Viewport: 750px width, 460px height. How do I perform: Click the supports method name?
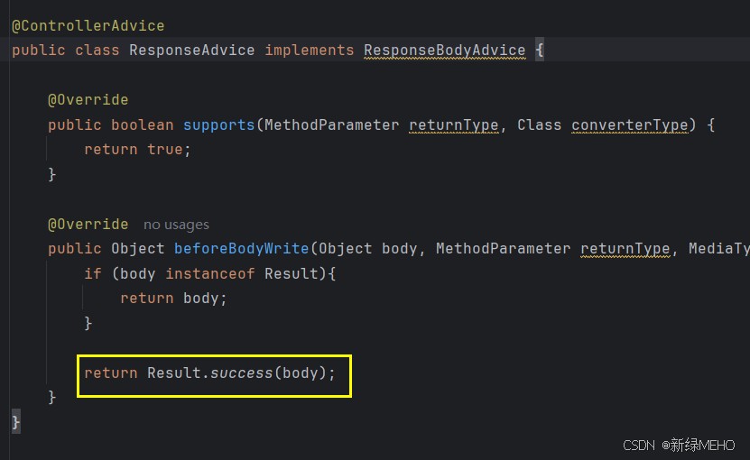tap(218, 125)
